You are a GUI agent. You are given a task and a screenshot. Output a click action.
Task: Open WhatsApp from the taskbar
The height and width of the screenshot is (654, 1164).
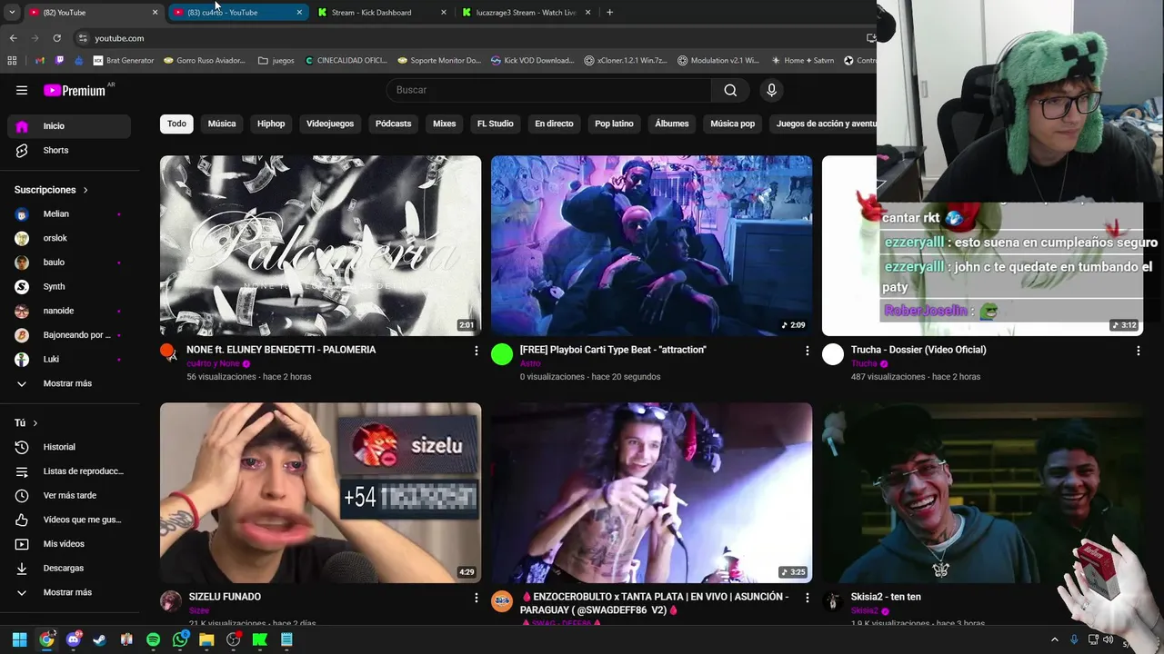coord(180,639)
